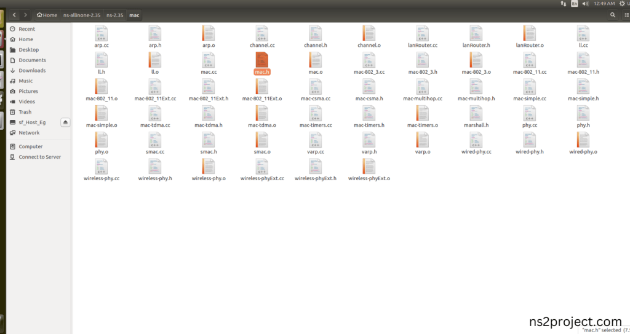This screenshot has height=334, width=630.
Task: Open the sound volume indicator
Action: click(586, 4)
